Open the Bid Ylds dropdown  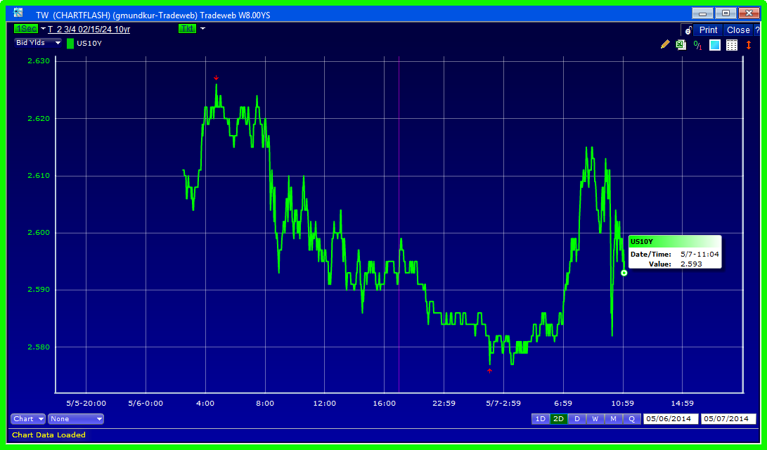38,43
